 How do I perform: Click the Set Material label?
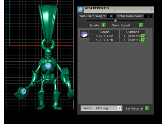(x=134, y=108)
